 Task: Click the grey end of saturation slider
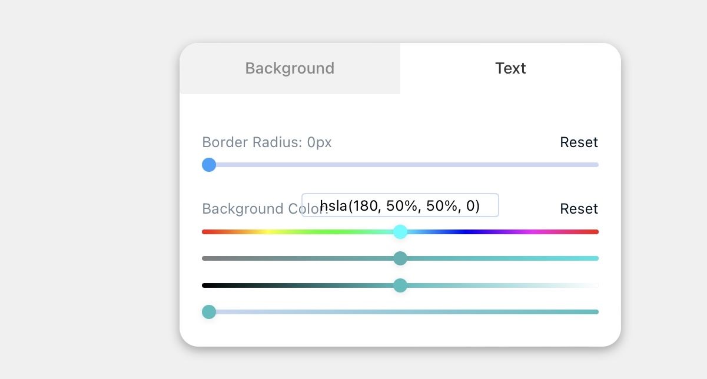205,258
